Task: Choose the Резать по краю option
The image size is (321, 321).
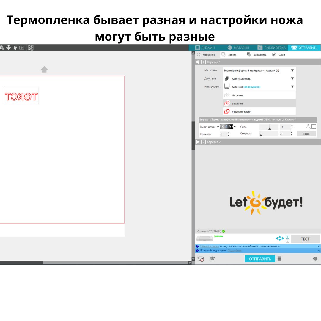Action: (259, 111)
